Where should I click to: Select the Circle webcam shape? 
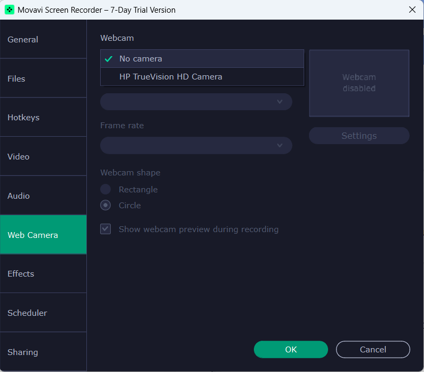coord(105,205)
